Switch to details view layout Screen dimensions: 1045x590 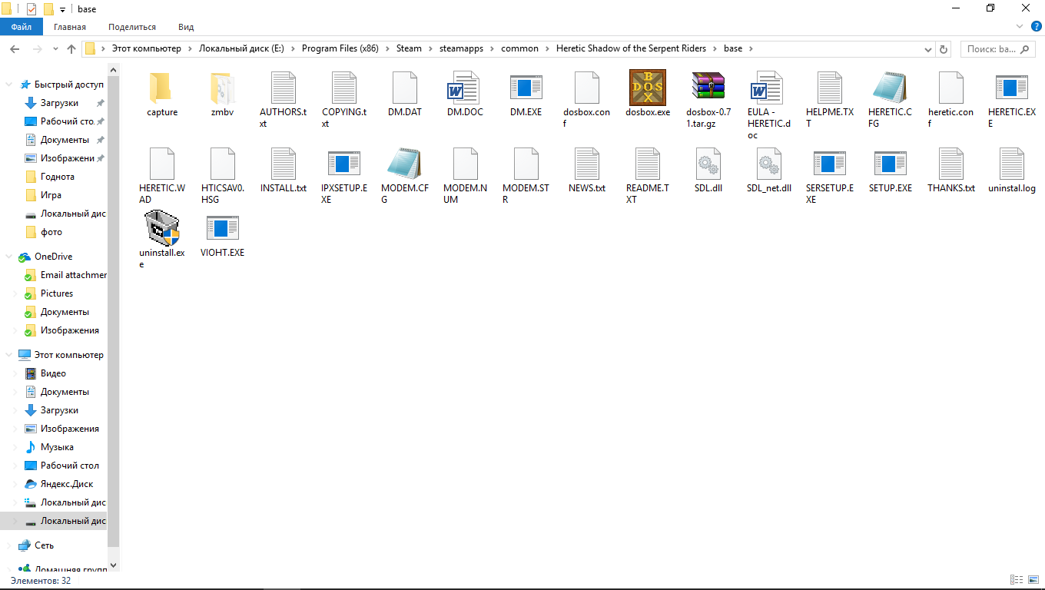click(x=1017, y=580)
